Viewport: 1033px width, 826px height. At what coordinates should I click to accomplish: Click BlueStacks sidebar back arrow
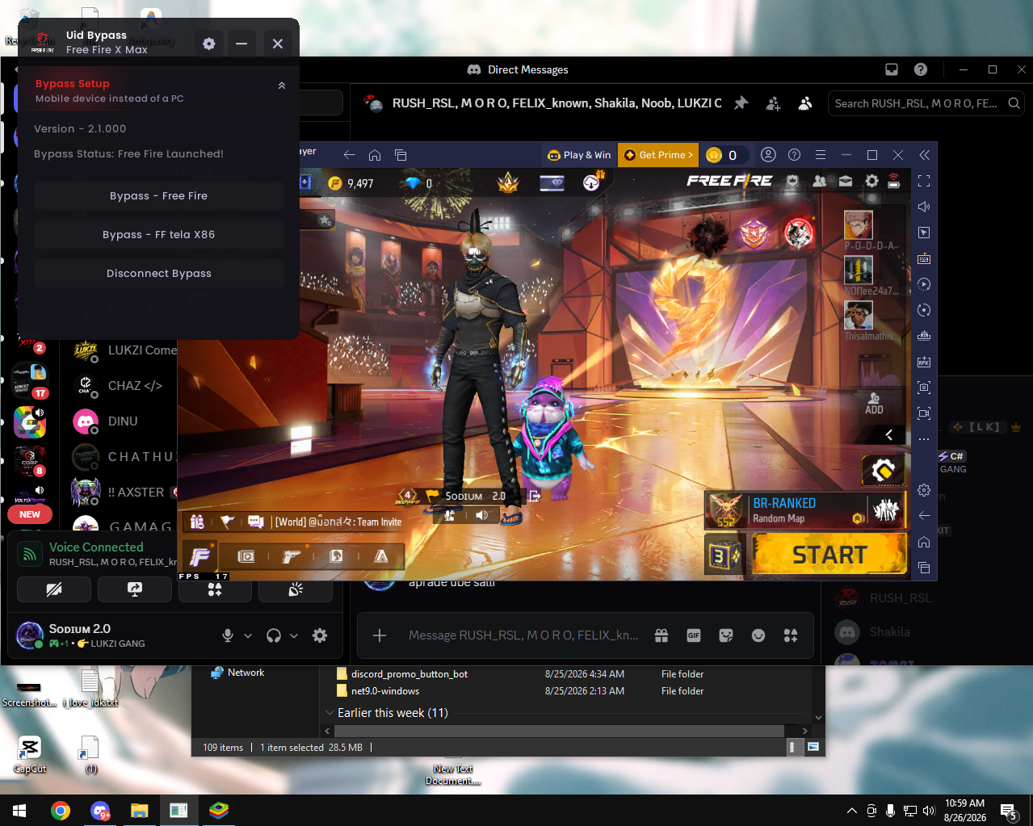coord(924,516)
